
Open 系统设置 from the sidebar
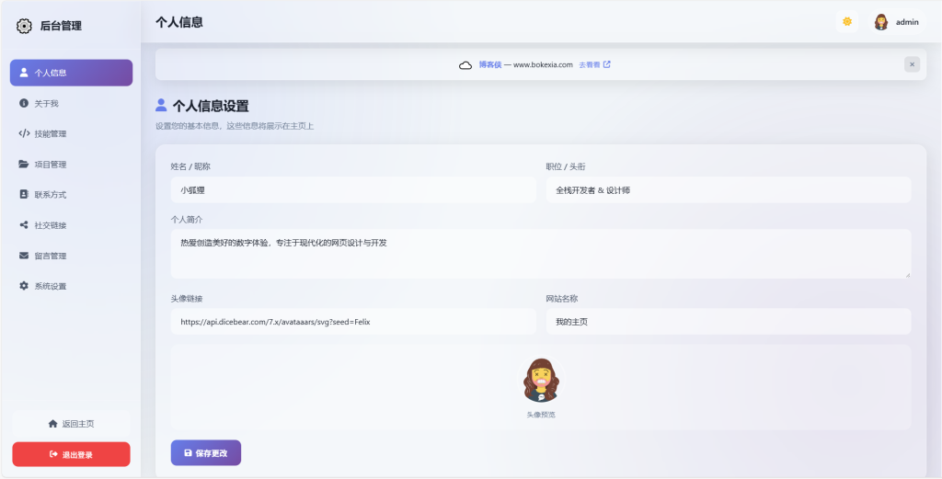tap(71, 286)
